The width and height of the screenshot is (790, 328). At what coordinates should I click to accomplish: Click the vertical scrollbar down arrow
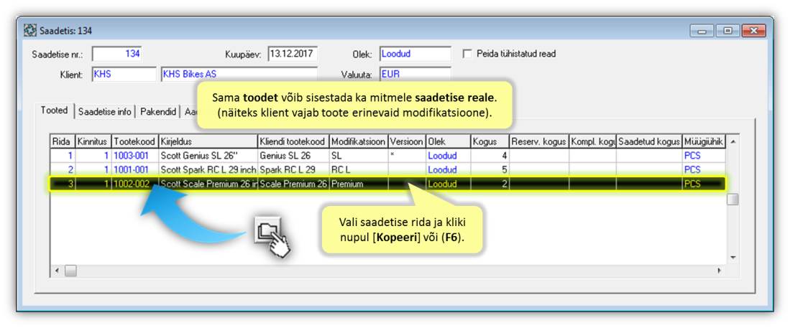pos(732,257)
